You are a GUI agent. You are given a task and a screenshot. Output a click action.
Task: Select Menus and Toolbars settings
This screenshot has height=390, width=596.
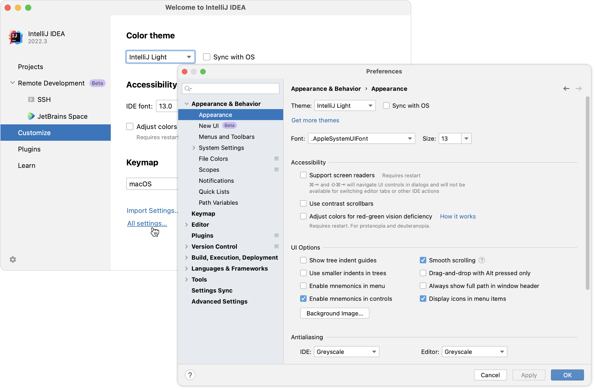pos(231,137)
